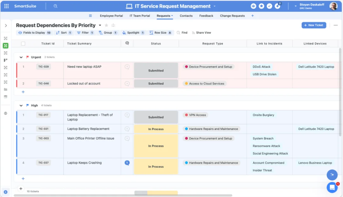Viewport: 343px width, 197px height.
Task: Click the Ransomware Attack incident link
Action: pos(267,146)
